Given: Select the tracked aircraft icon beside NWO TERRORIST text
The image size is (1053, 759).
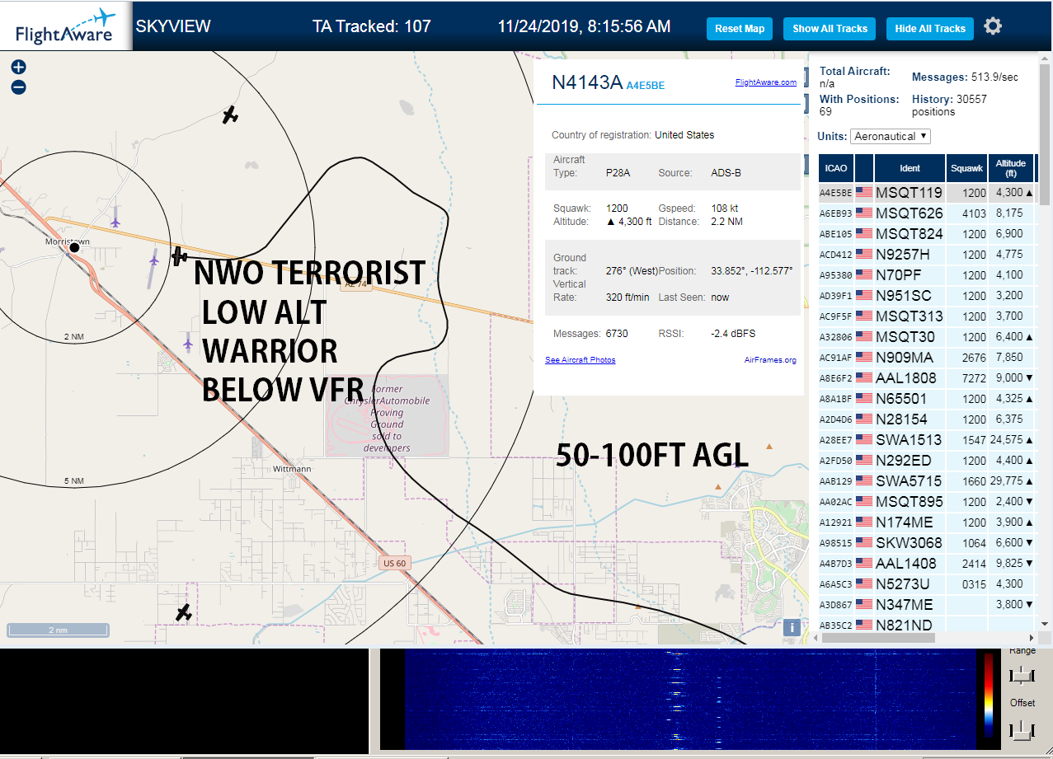Looking at the screenshot, I should point(179,256).
